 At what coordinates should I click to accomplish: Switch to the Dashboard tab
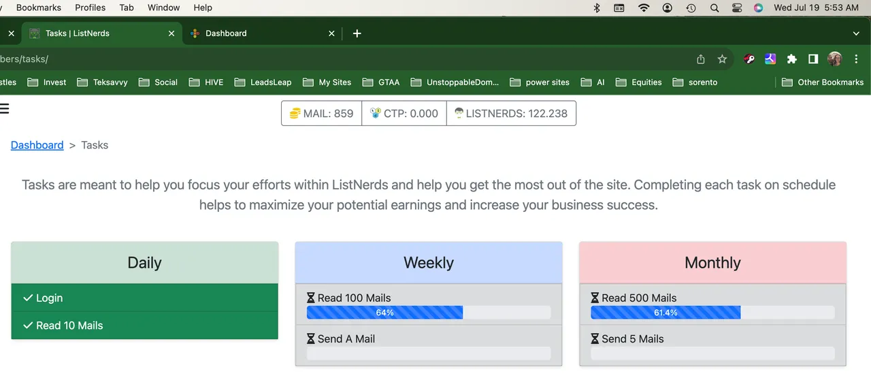pos(262,33)
